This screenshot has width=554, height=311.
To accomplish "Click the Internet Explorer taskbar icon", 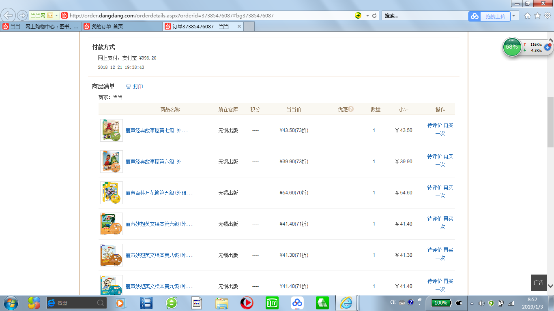I will [346, 303].
